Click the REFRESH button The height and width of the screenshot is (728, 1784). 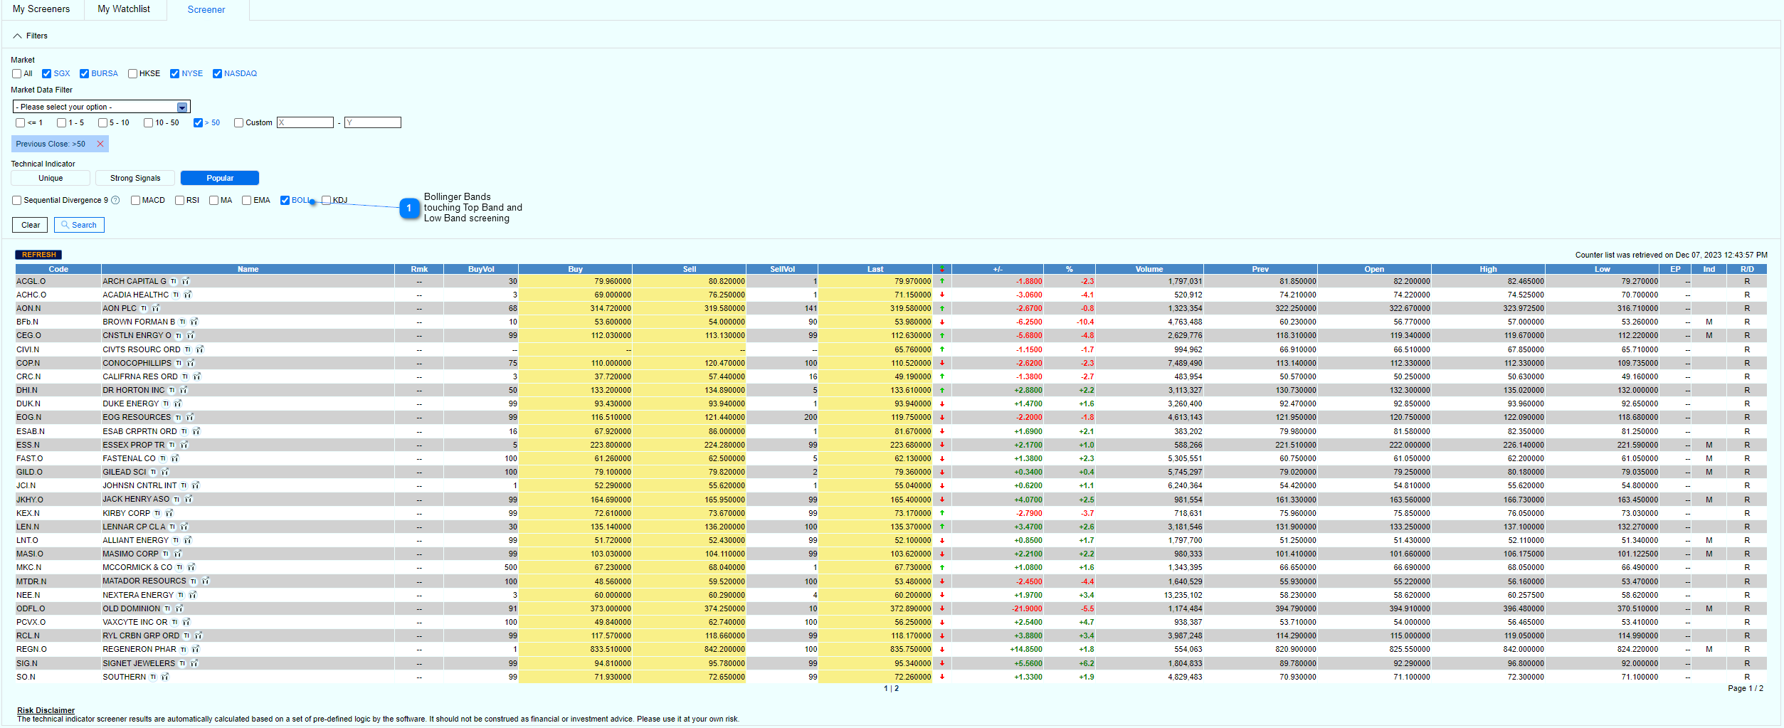point(38,255)
